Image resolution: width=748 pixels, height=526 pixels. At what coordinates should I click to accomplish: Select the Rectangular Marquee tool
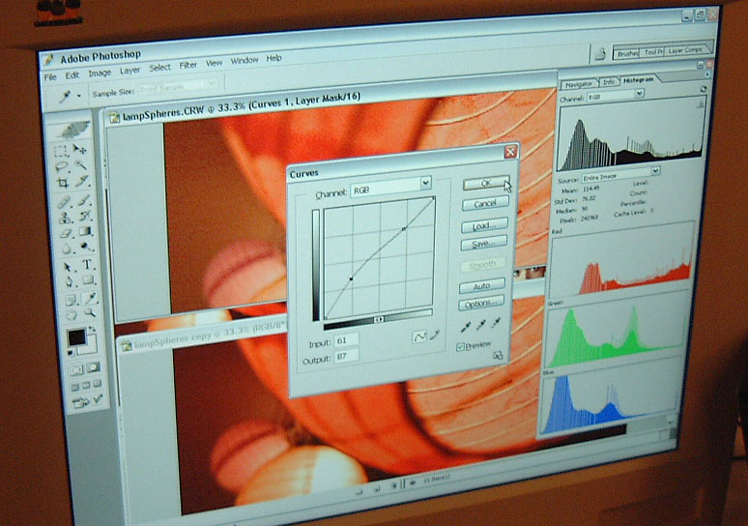point(60,150)
